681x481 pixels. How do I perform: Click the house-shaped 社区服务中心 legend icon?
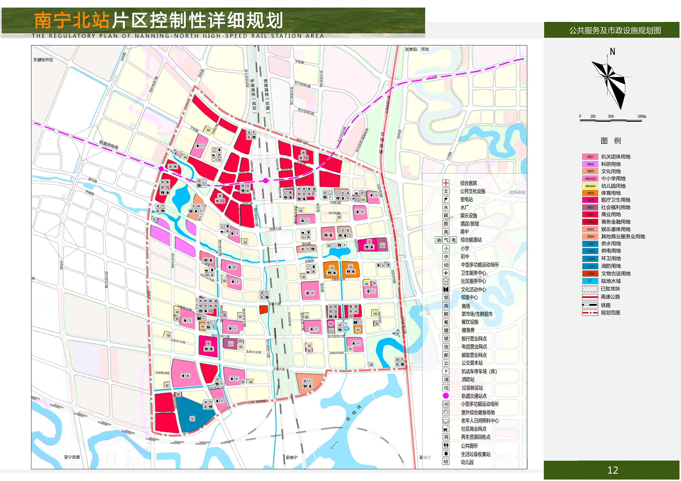tap(446, 281)
